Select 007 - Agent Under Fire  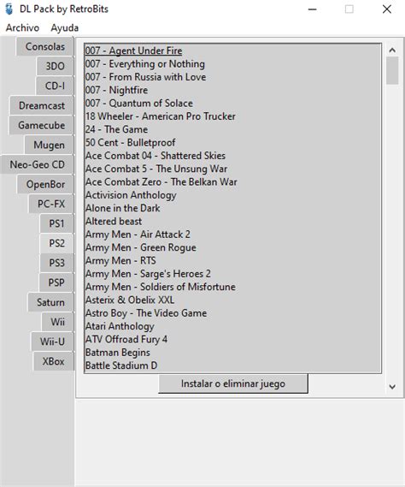pyautogui.click(x=232, y=50)
